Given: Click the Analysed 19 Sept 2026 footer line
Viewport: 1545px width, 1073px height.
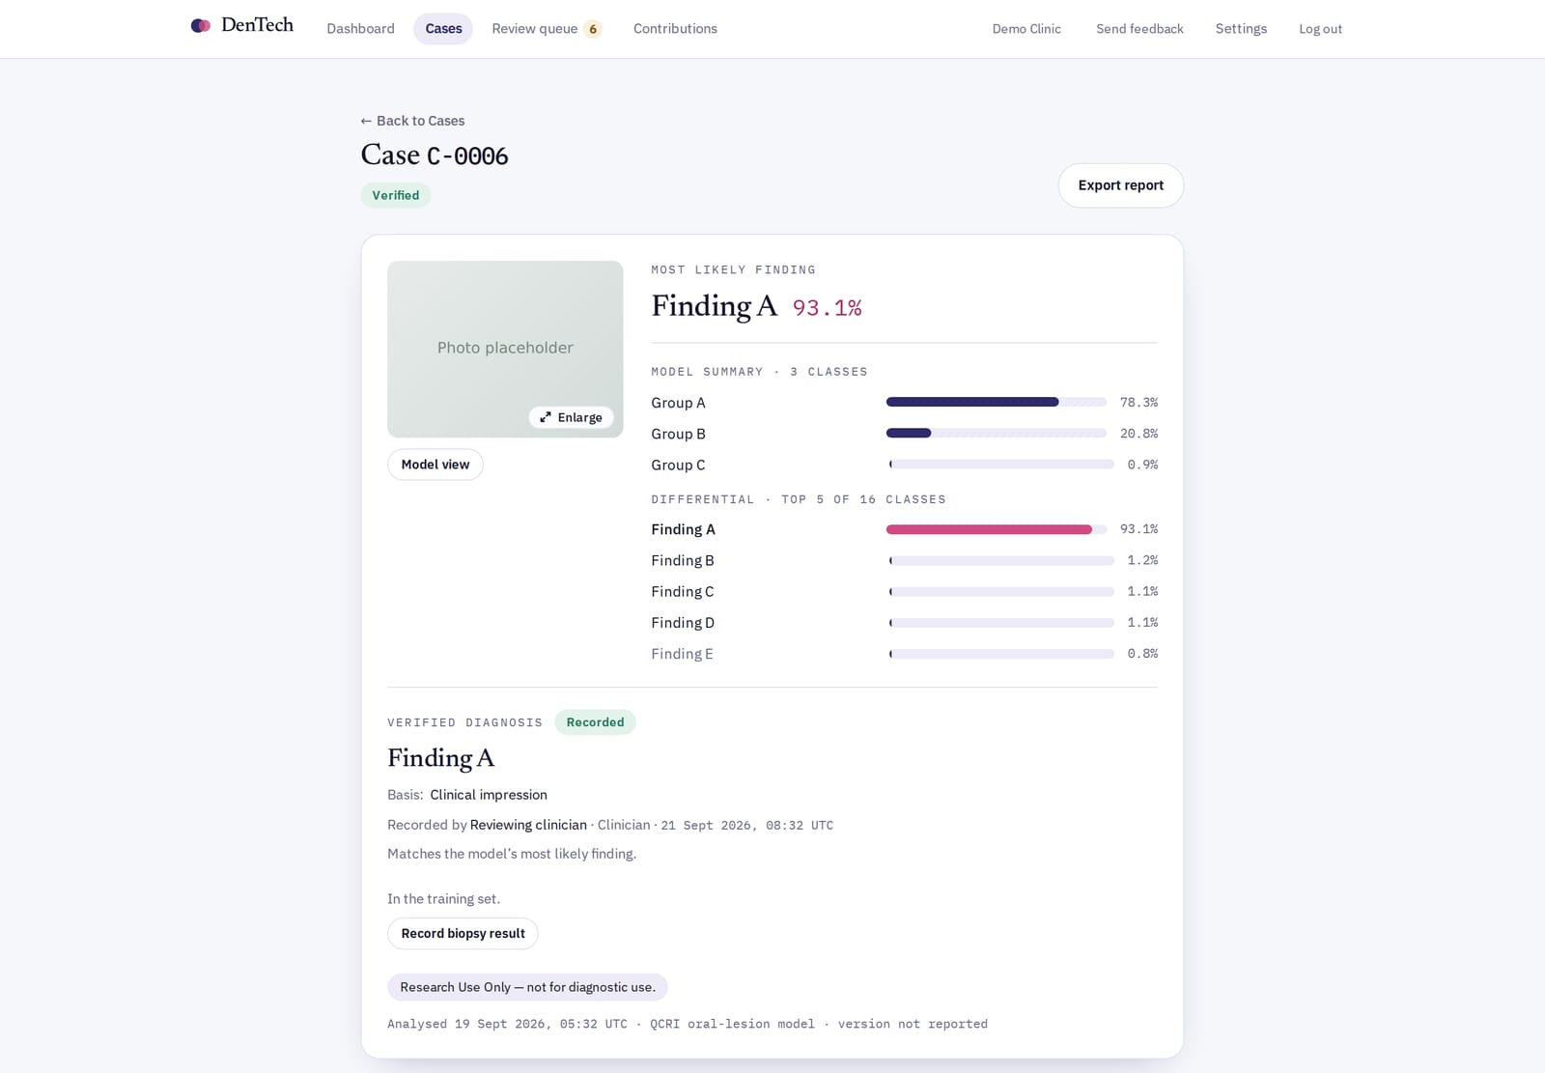Looking at the screenshot, I should tap(688, 1024).
